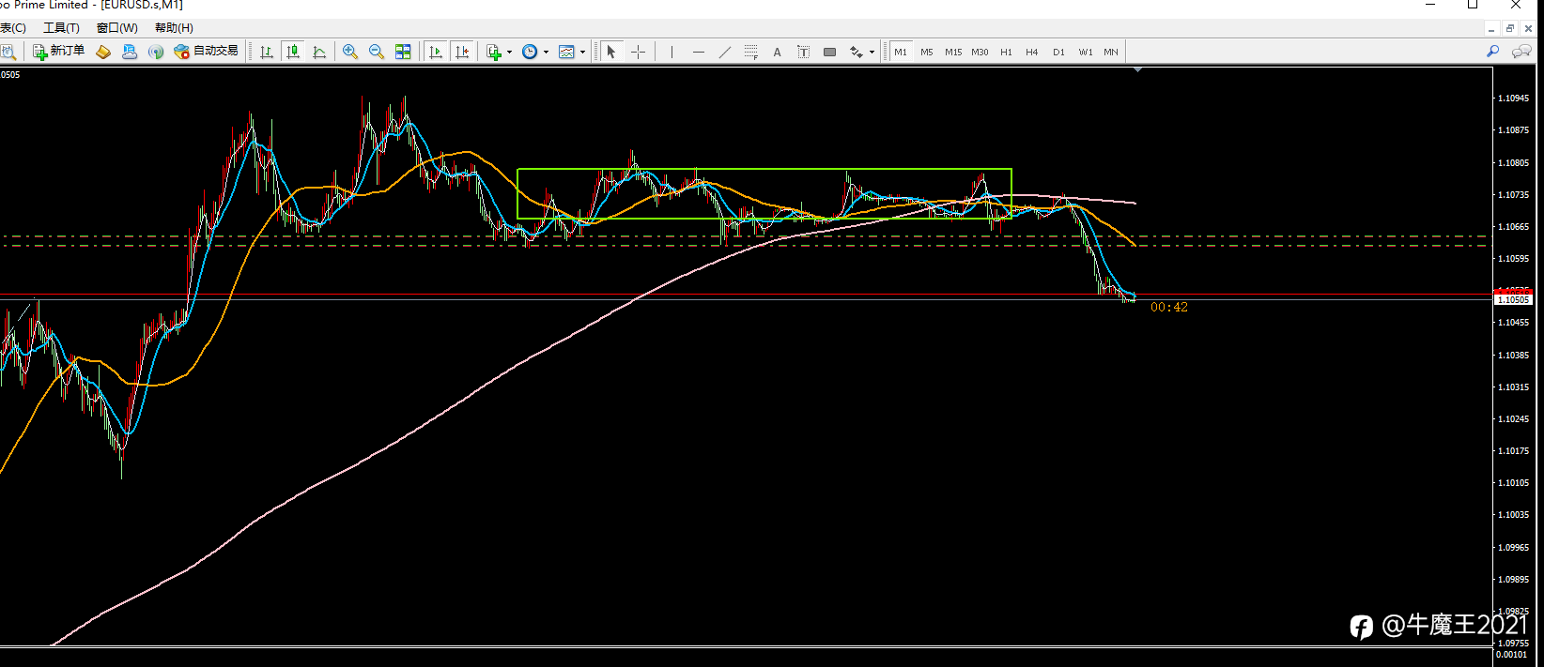Zoom in on the chart
The image size is (1544, 667).
click(x=350, y=52)
